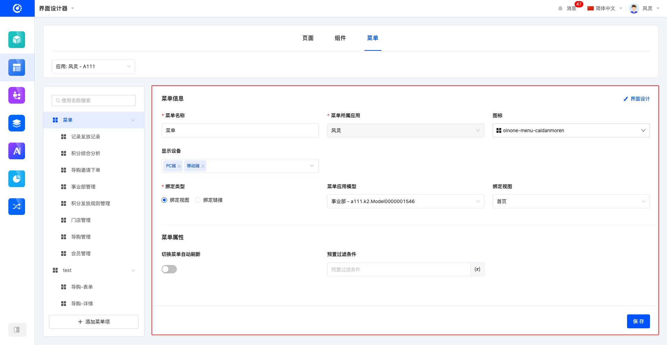
Task: Switch to the 组件 tab
Action: coord(340,38)
